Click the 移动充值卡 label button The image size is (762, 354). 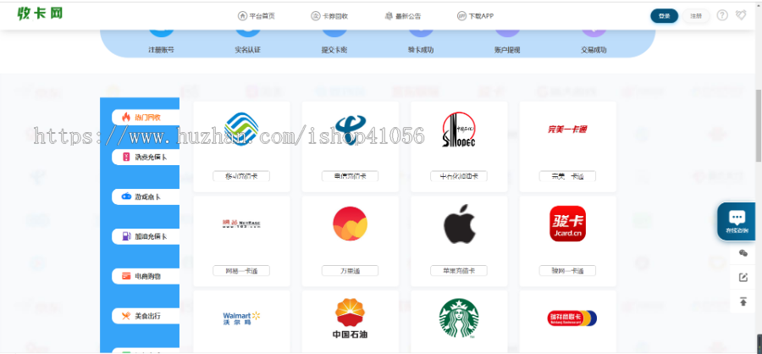click(x=241, y=176)
